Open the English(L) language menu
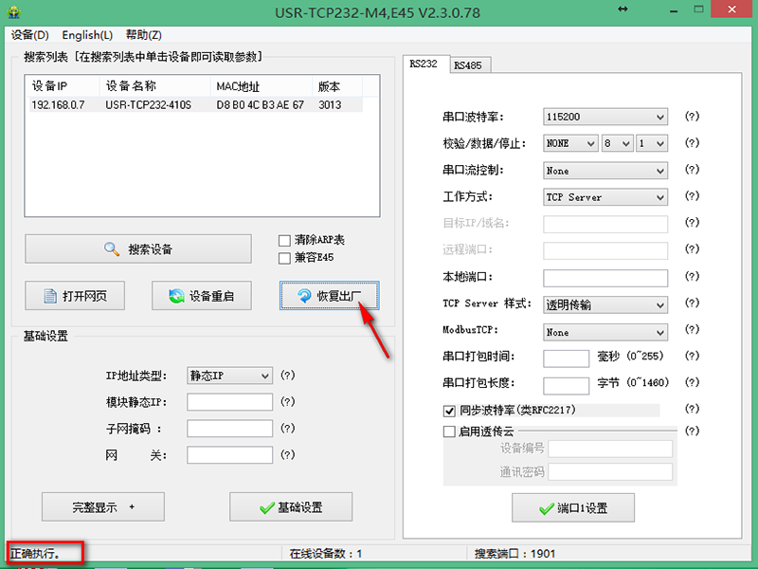 coord(87,35)
